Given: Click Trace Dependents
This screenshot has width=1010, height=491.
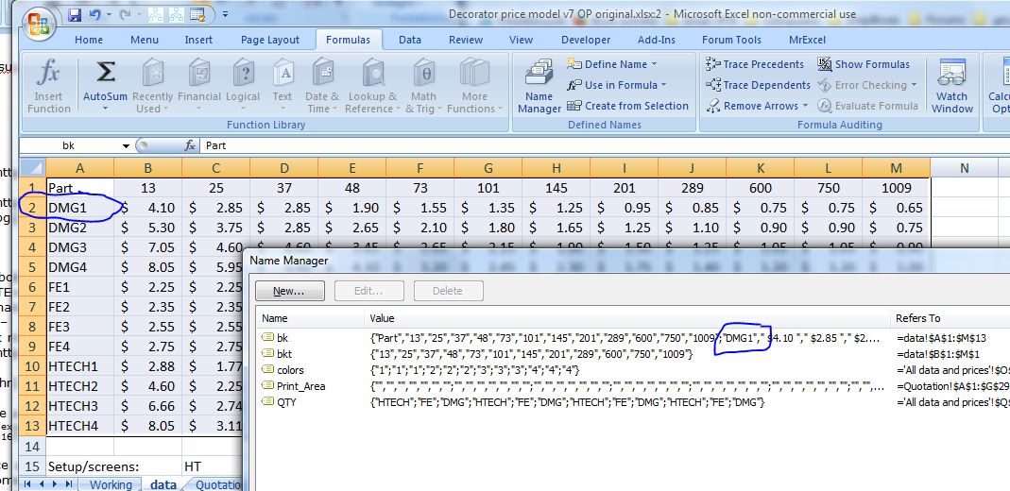Looking at the screenshot, I should [758, 85].
